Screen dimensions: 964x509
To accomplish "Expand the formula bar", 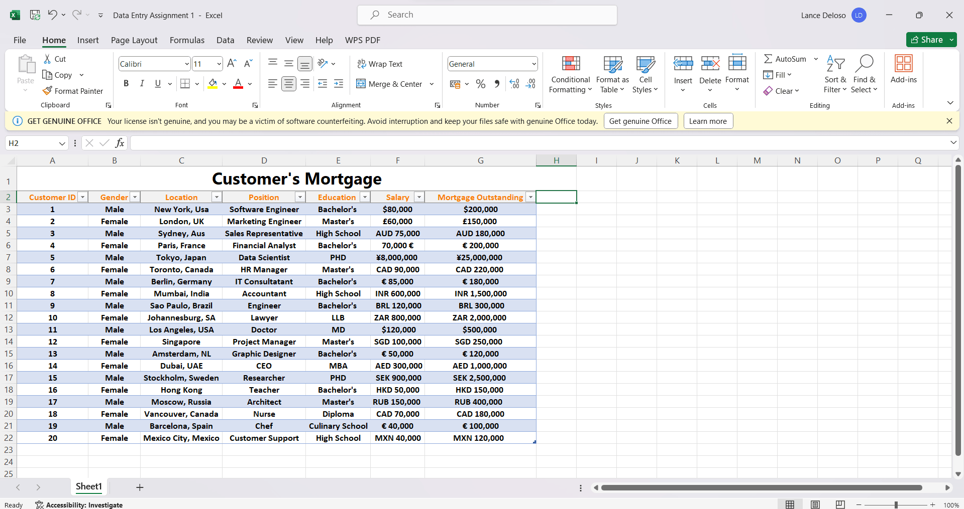I will [953, 143].
